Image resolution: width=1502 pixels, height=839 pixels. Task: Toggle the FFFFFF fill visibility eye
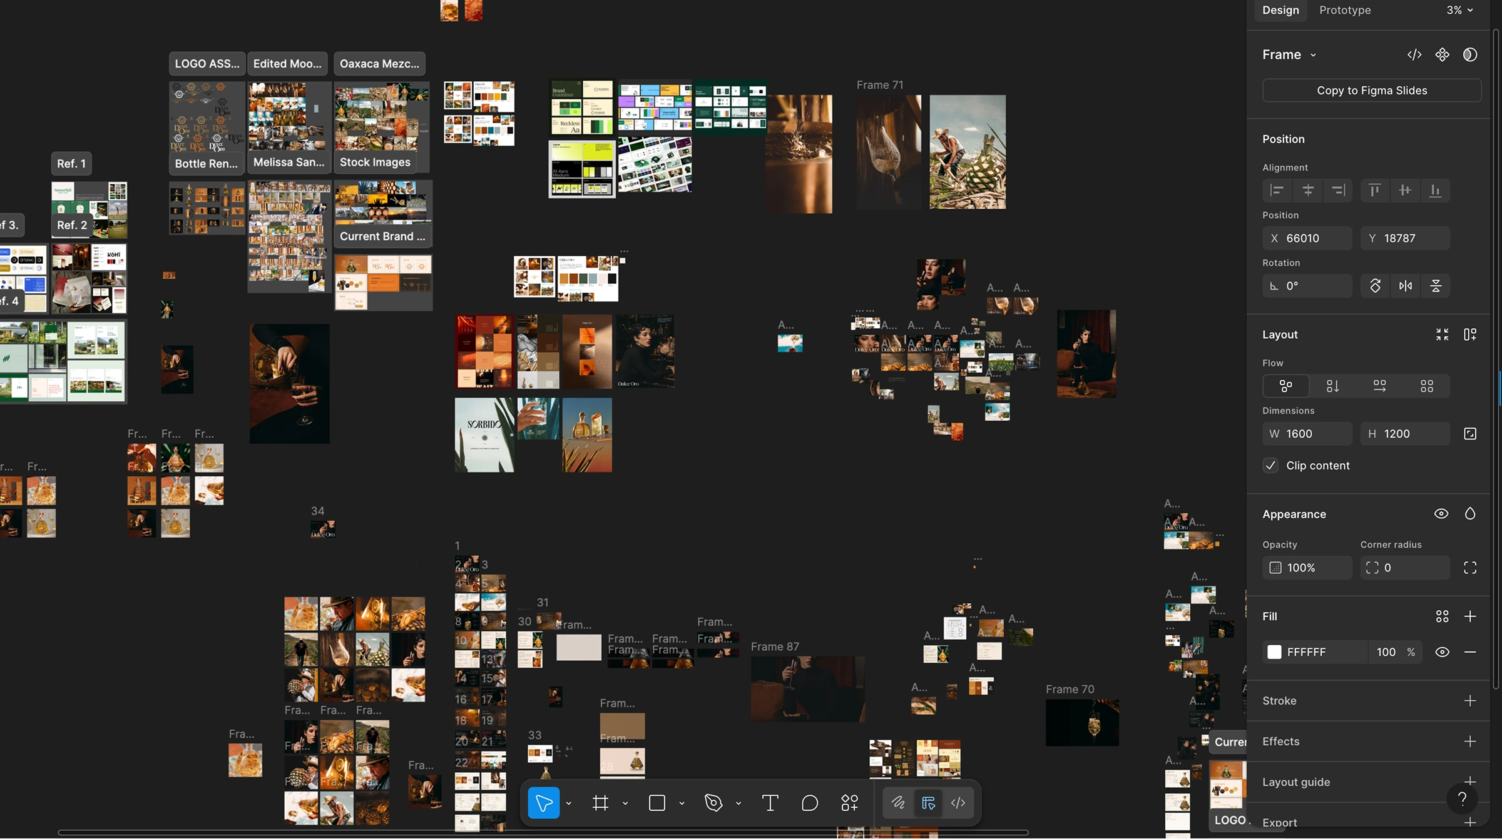1442,652
